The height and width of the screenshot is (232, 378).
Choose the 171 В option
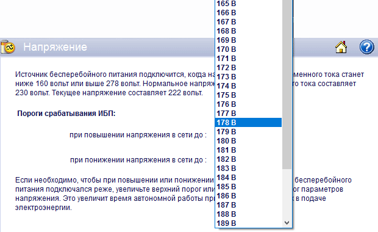(248, 59)
